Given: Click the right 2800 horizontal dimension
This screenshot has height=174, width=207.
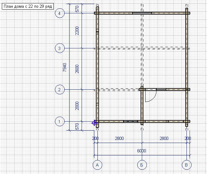Looking at the screenshot, I should 164,138.
